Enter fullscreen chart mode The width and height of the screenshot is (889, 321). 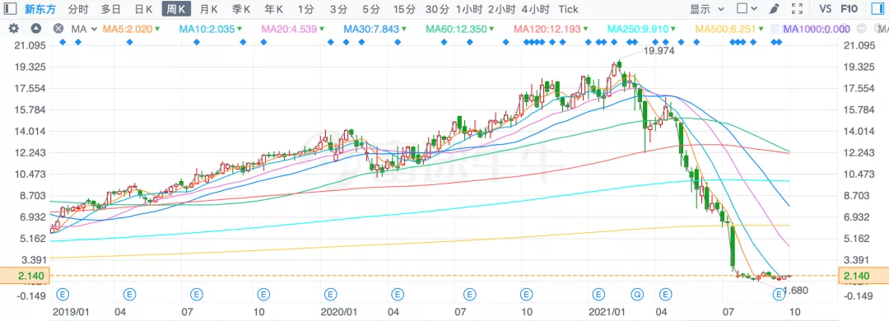click(797, 9)
